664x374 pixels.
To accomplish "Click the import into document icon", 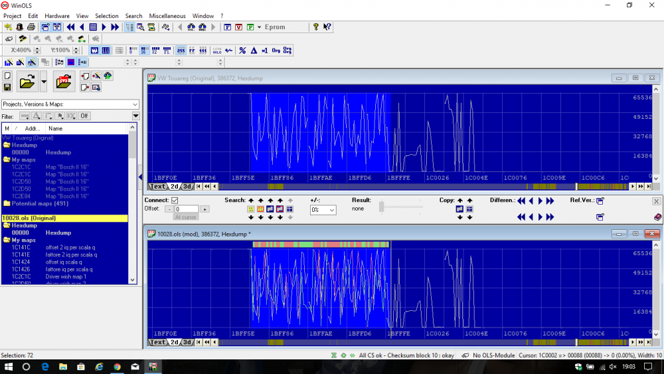I will 85,76.
